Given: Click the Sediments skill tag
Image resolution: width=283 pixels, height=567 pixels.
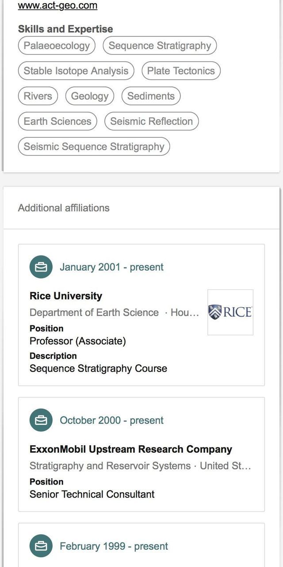Looking at the screenshot, I should click(x=151, y=96).
